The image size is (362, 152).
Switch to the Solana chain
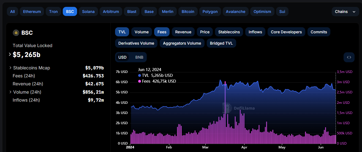pyautogui.click(x=88, y=12)
